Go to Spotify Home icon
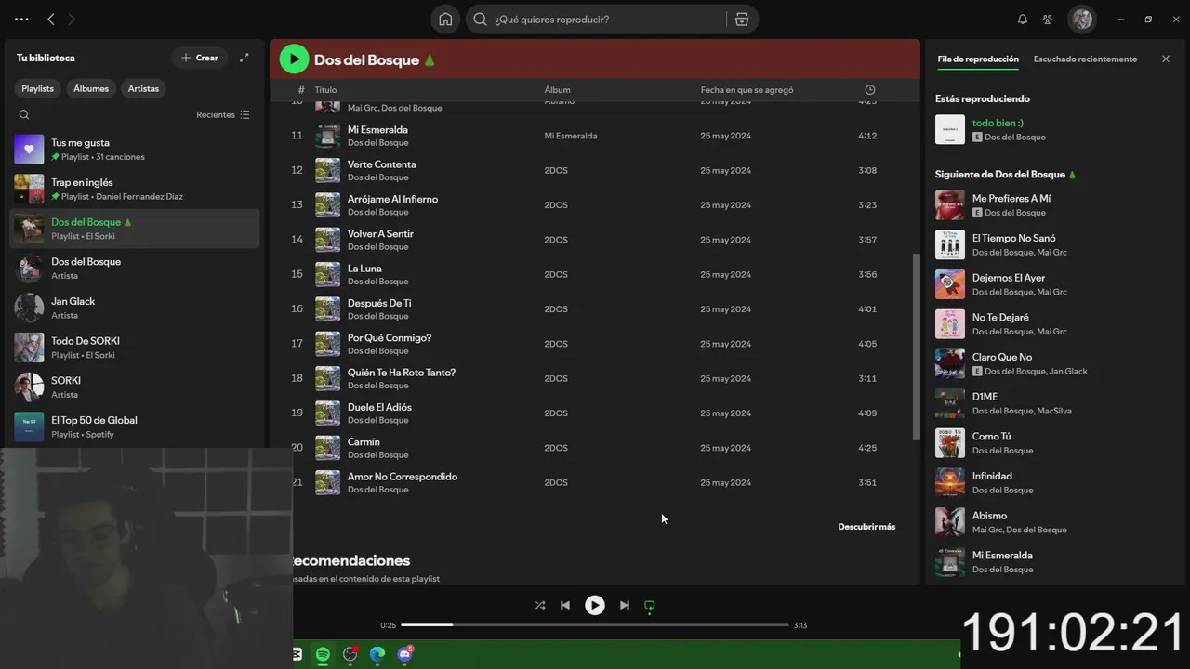This screenshot has width=1190, height=669. (445, 20)
